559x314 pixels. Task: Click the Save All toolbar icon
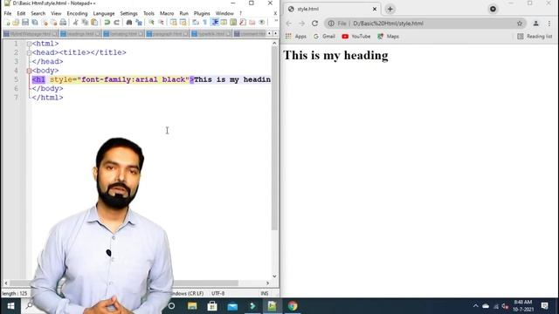point(35,23)
